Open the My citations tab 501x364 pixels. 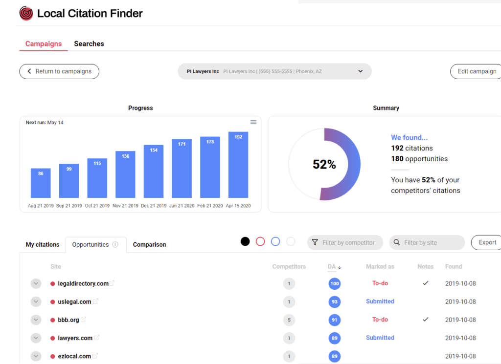tap(43, 245)
